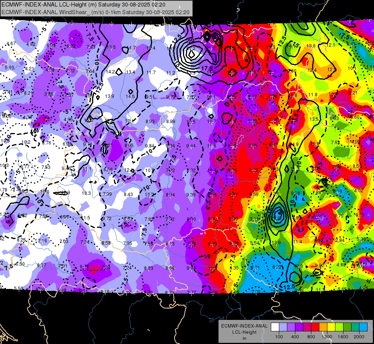
Task: Click the wind shear value 6.37
Action: (x=42, y=265)
